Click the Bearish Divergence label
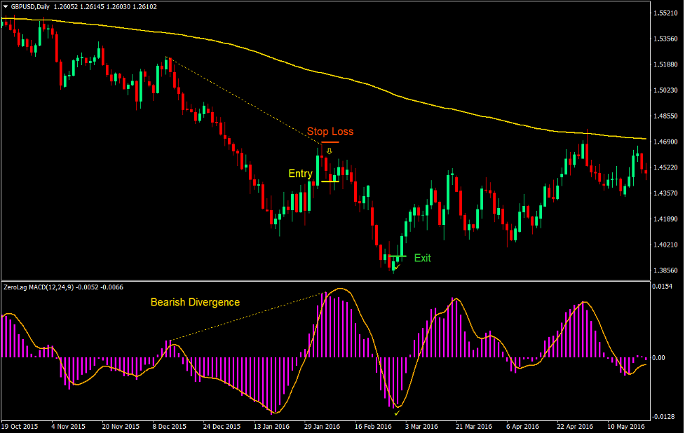 click(196, 303)
